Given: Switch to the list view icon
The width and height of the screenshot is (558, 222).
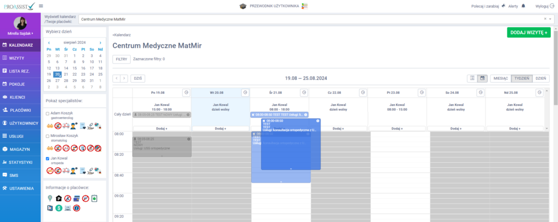Looking at the screenshot, I should 472,78.
